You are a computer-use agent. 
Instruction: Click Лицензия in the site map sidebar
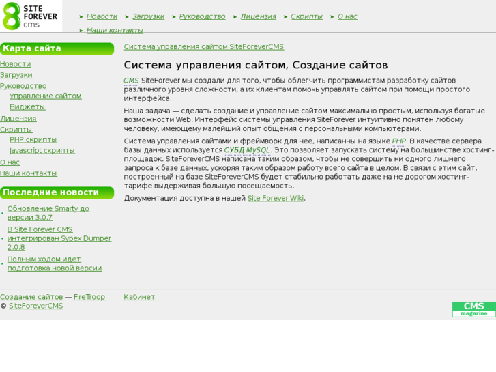18,119
